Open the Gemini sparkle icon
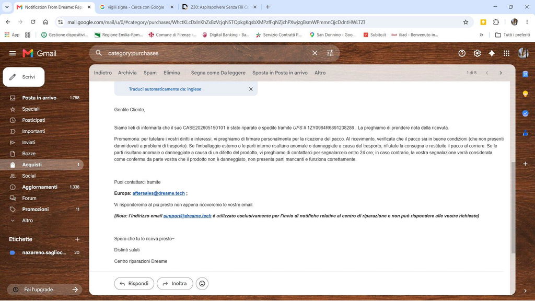The width and height of the screenshot is (535, 301). (492, 53)
